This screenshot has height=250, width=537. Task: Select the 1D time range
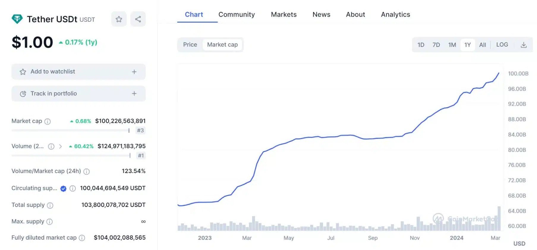click(421, 45)
